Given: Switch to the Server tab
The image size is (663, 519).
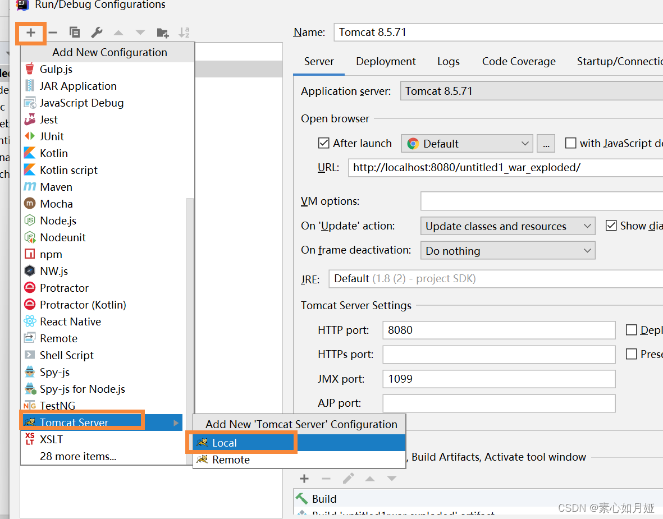Looking at the screenshot, I should pos(319,62).
